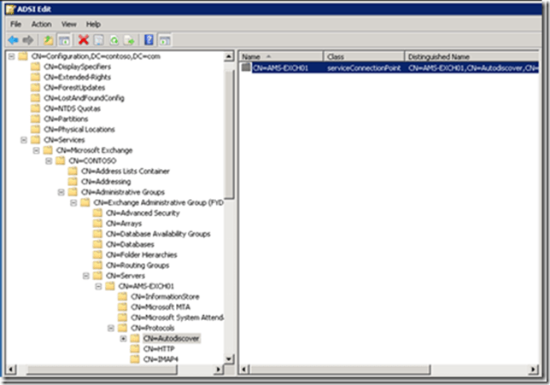This screenshot has width=550, height=385.
Task: Expand the CN=Autodiscover tree node
Action: (x=123, y=339)
